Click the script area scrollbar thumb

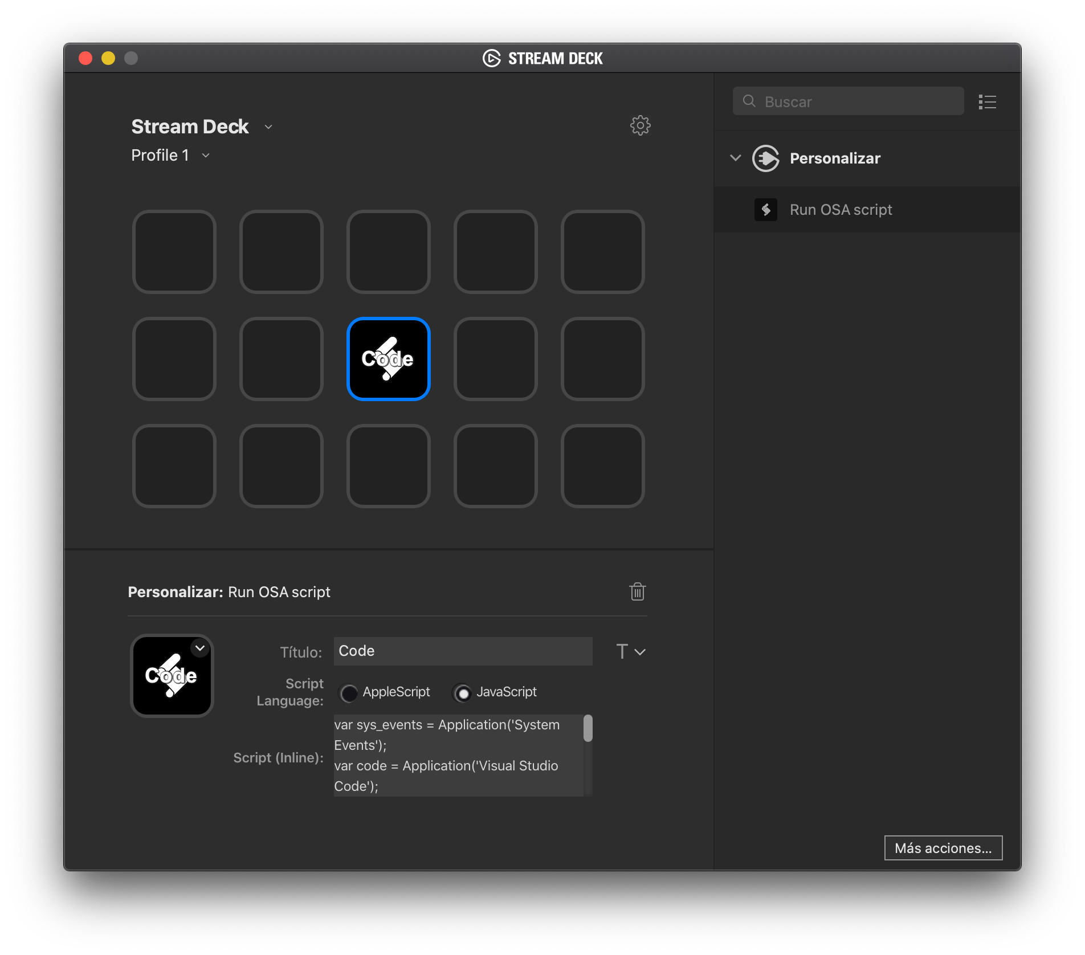tap(588, 728)
